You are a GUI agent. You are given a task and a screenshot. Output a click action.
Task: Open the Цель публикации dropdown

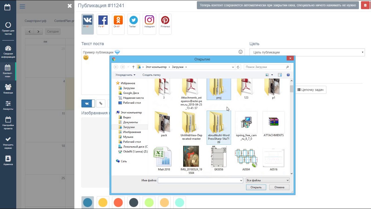pos(307,52)
